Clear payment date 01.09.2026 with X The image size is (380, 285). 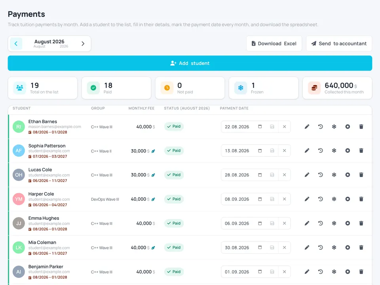coord(285,272)
